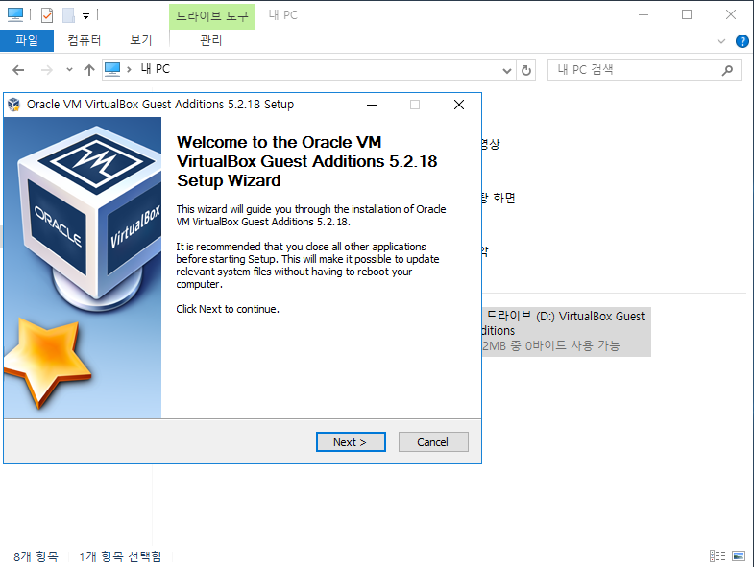The width and height of the screenshot is (754, 567).
Task: Click the address bar computer icon
Action: click(112, 70)
